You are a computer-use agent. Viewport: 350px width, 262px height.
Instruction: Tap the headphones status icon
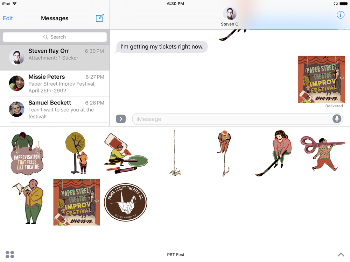click(x=336, y=3)
